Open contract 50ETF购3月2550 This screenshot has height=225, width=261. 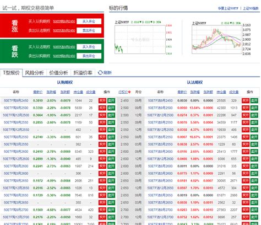[x=16, y=144]
